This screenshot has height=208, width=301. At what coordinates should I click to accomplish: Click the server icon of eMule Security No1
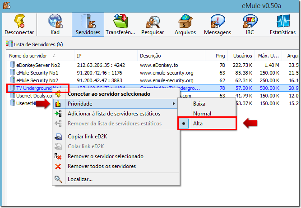[12, 72]
